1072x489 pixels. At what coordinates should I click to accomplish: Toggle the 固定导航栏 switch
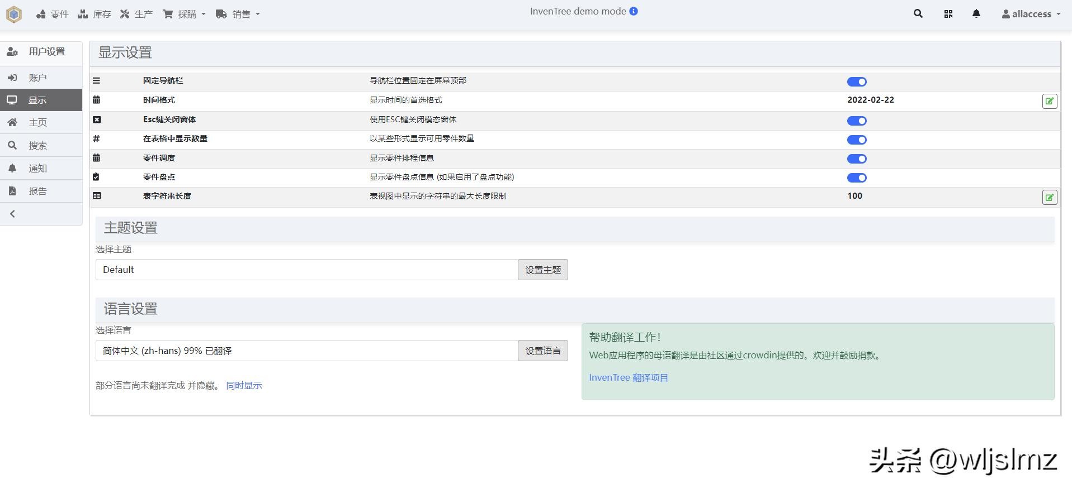(x=856, y=82)
